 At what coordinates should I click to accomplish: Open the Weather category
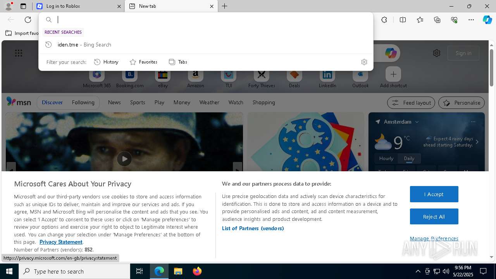point(209,102)
